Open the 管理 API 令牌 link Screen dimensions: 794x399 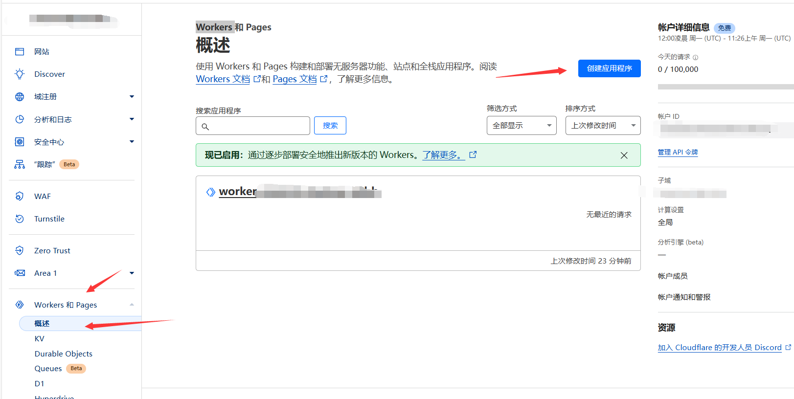(x=678, y=153)
